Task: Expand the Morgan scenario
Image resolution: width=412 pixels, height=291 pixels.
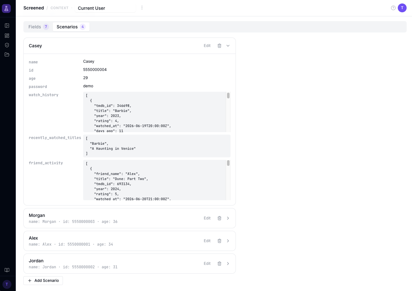Action: [x=228, y=218]
